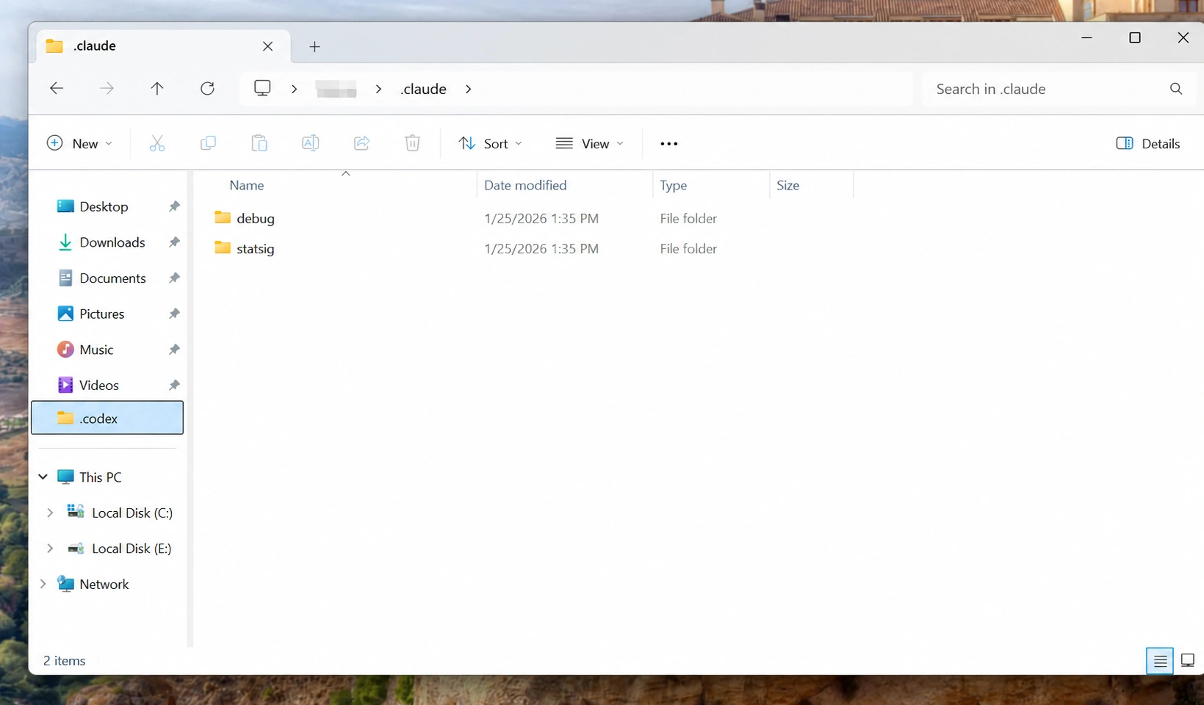Open Videos in the sidebar

99,385
